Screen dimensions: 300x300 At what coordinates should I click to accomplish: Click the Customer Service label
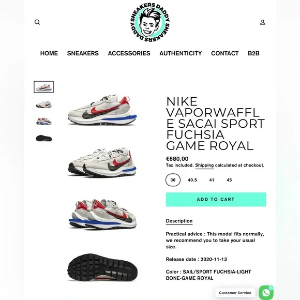(x=235, y=293)
